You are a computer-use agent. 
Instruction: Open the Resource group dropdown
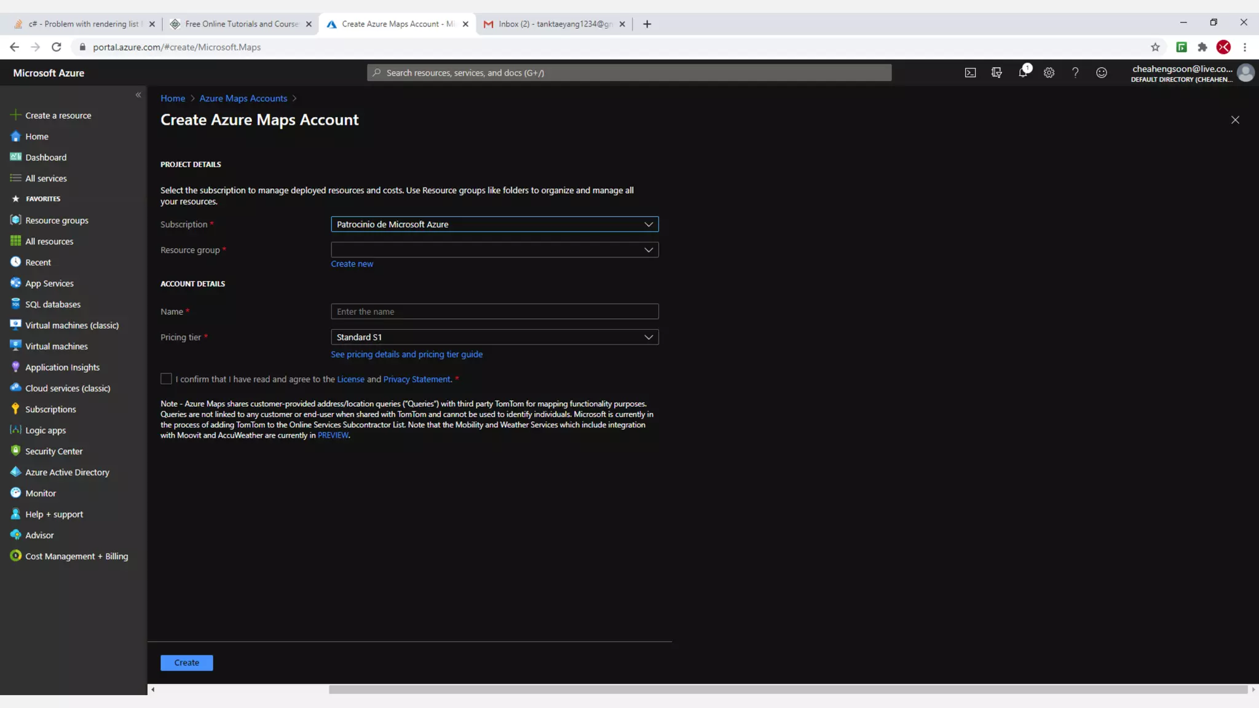coord(494,250)
